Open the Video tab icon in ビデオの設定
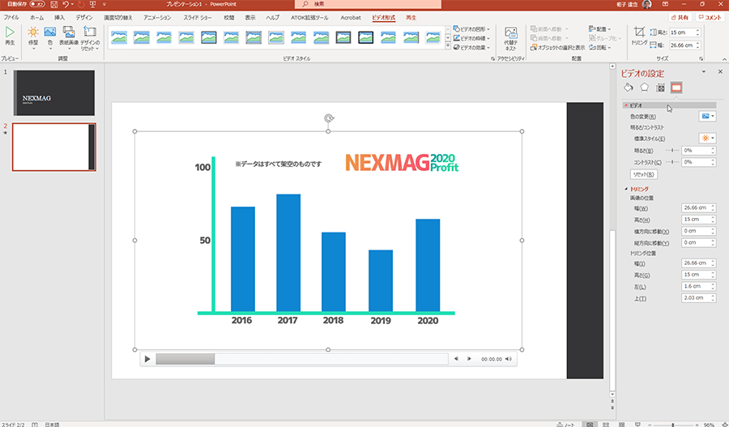 pos(676,88)
